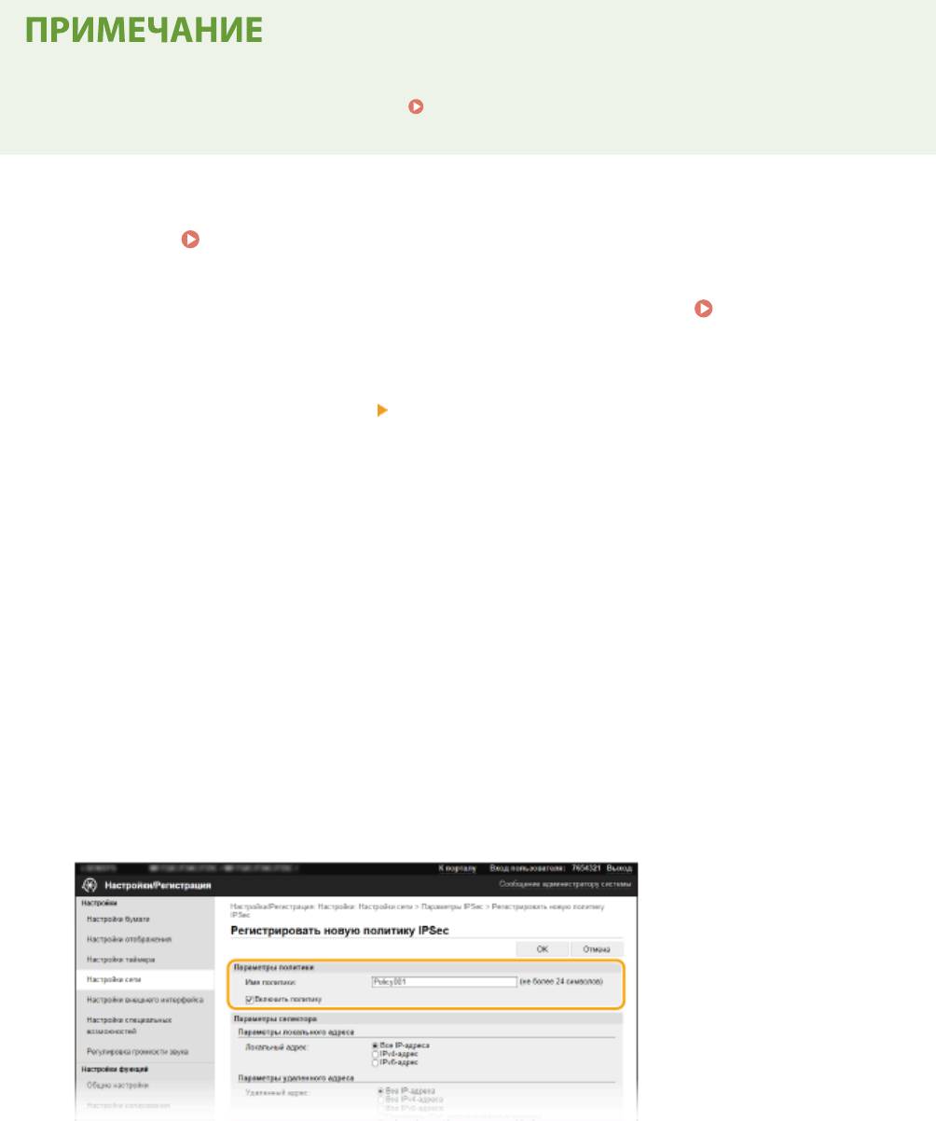Toggle the Включить политику checkbox
936x1121 pixels.
(x=250, y=998)
